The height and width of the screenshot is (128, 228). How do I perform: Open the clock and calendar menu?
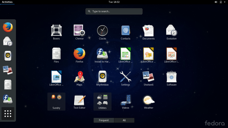click(114, 2)
